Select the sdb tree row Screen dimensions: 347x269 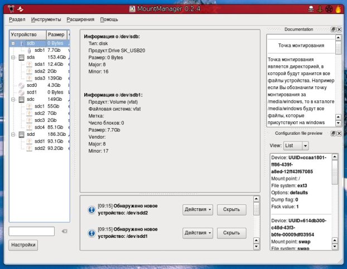tap(40, 43)
